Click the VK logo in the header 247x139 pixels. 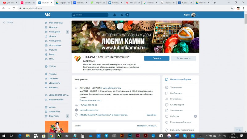coord(48,15)
